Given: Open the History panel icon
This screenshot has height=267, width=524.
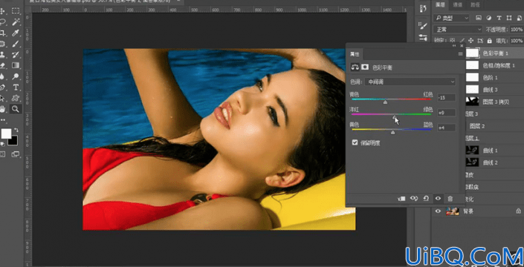Looking at the screenshot, I should (423, 10).
